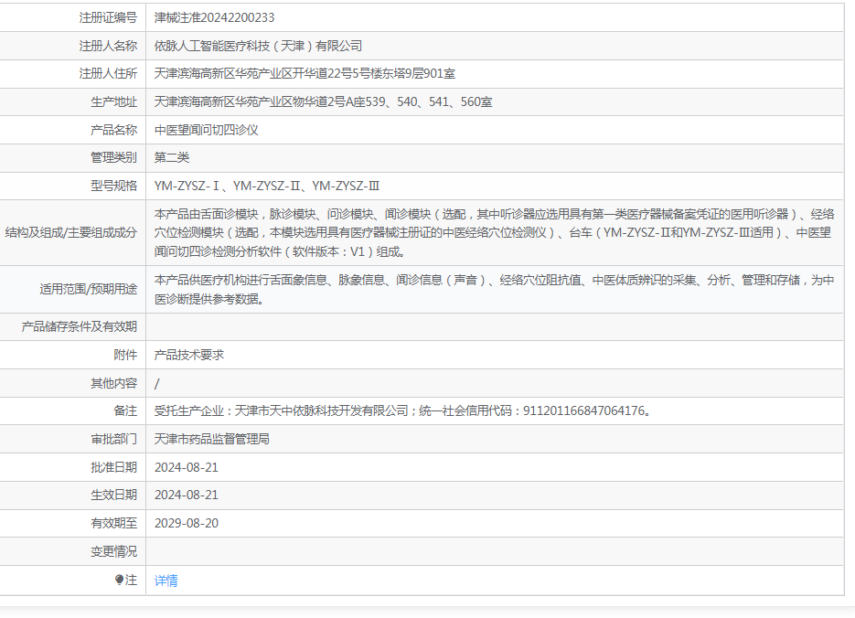The height and width of the screenshot is (618, 855).
Task: Click the 审批部门 row label
Action: point(114,439)
